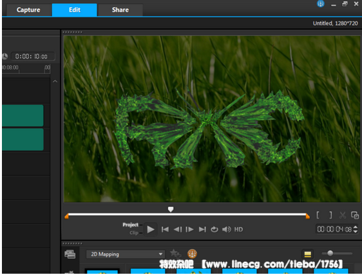The image size is (362, 275).
Task: Click the right orange trim marker
Action: [307, 216]
